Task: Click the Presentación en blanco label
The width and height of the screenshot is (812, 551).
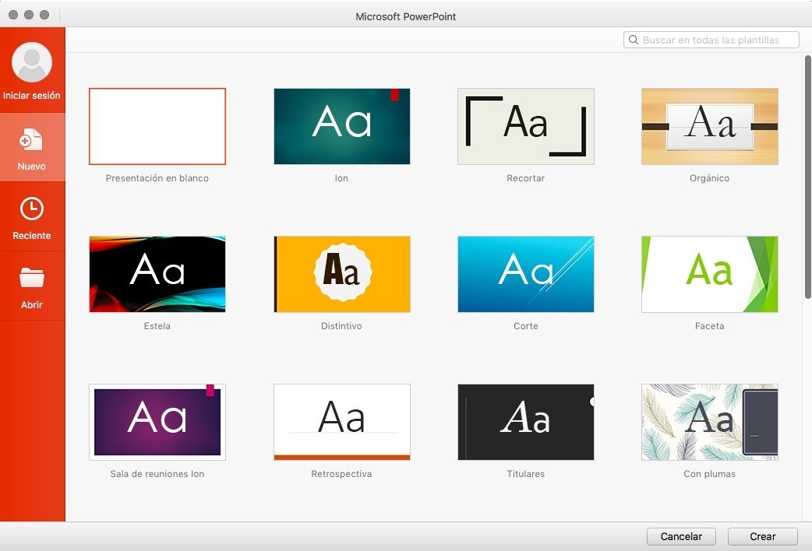Action: [157, 178]
